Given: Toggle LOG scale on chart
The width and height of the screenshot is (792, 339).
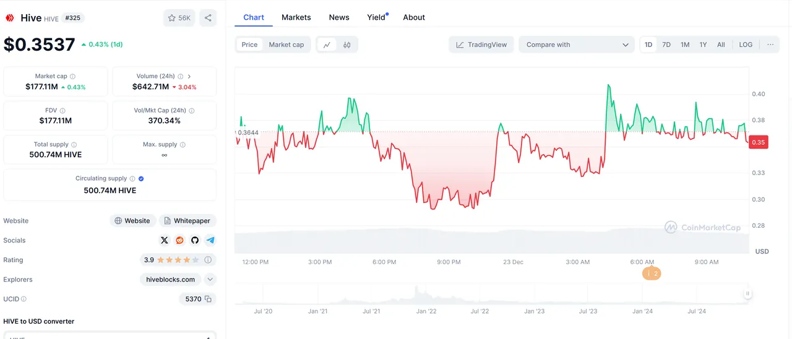Looking at the screenshot, I should (x=746, y=45).
